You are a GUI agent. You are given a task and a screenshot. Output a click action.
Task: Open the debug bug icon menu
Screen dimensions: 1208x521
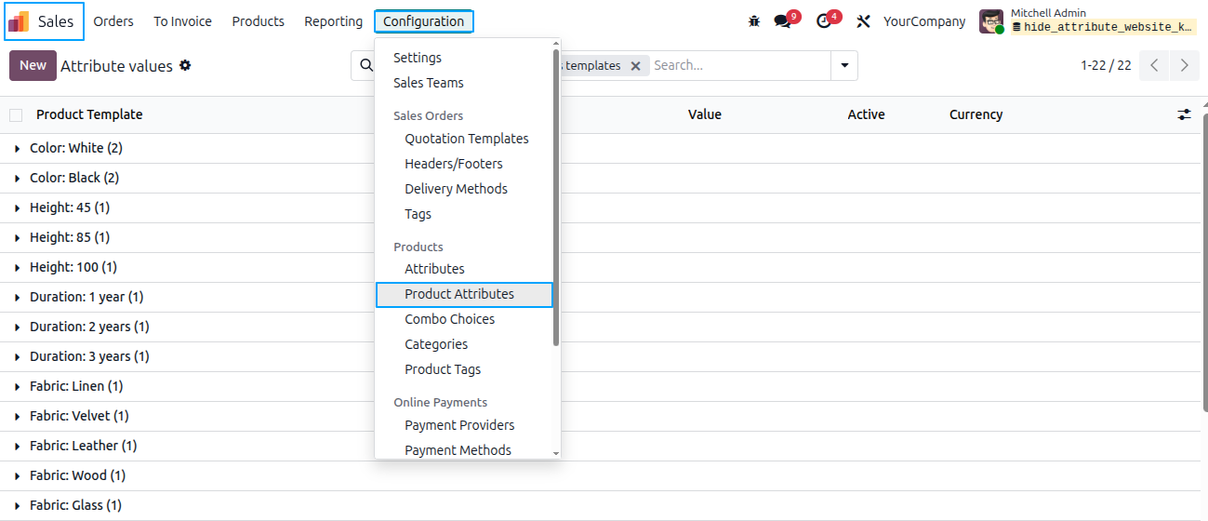(x=754, y=21)
